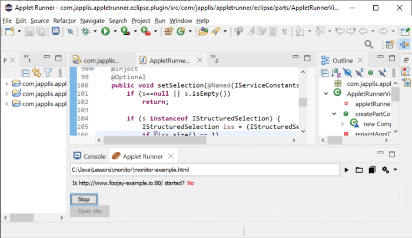
Task: Click the Open Type icon
Action: coord(203,31)
